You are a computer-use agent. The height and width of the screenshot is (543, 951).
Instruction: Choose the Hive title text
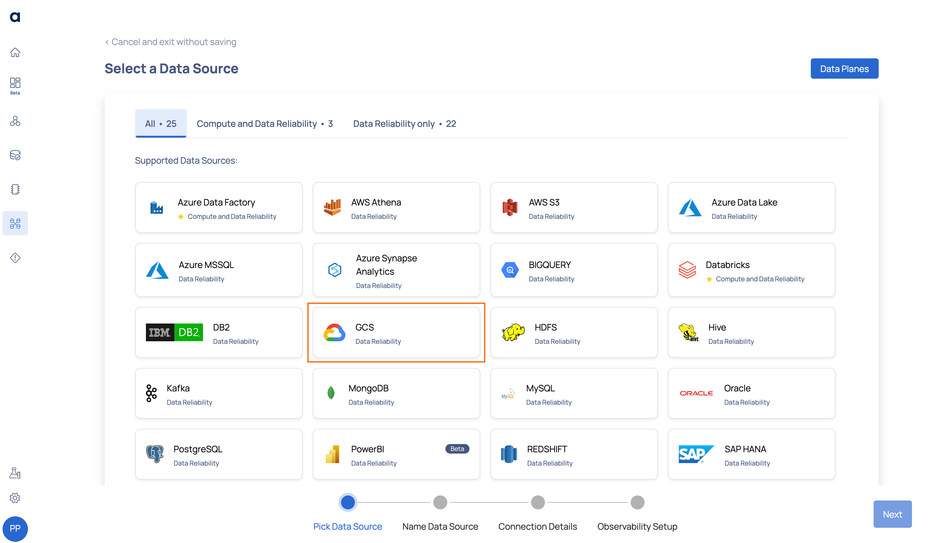click(717, 327)
